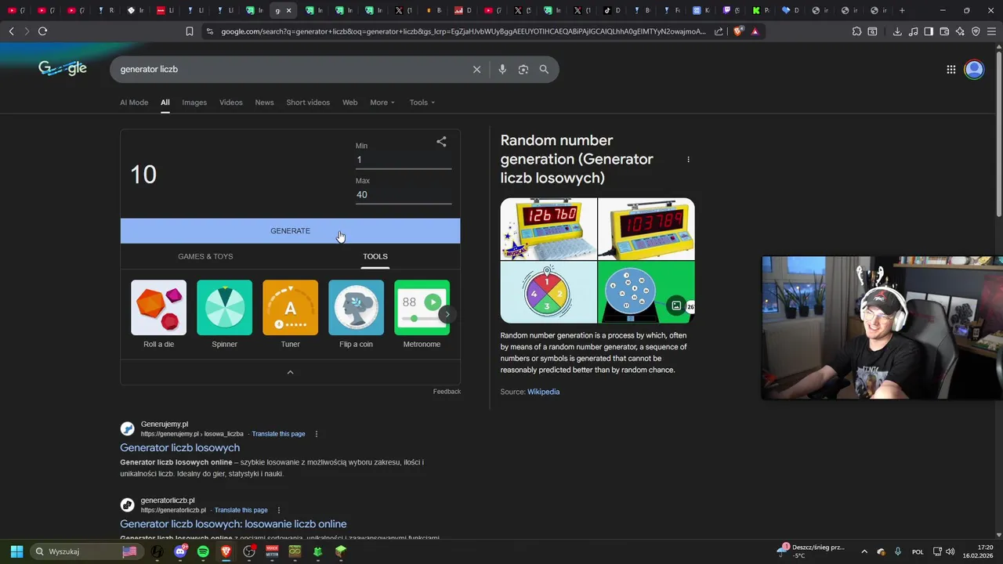The image size is (1003, 564).
Task: Toggle the browser sidebar panel
Action: pos(929,31)
